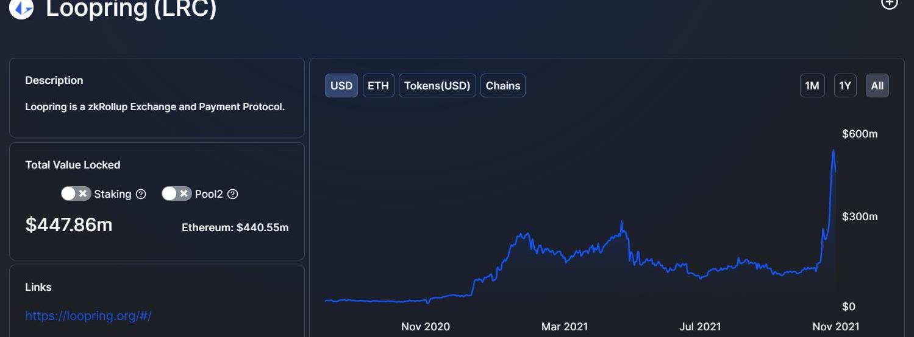Select the 1M time range
This screenshot has width=914, height=337.
[x=812, y=86]
